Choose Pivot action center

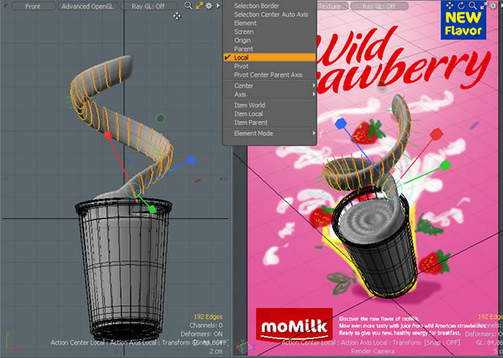pos(270,66)
